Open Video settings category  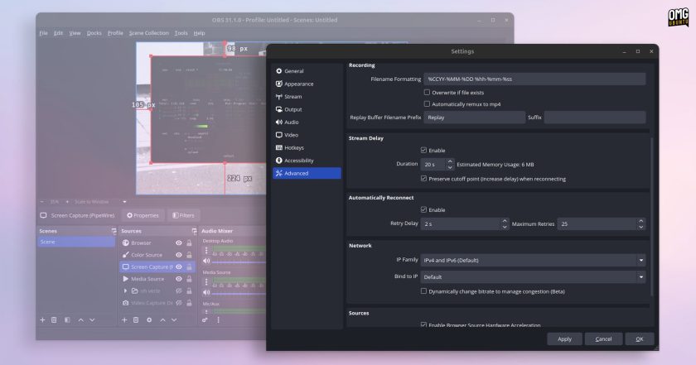[307, 135]
